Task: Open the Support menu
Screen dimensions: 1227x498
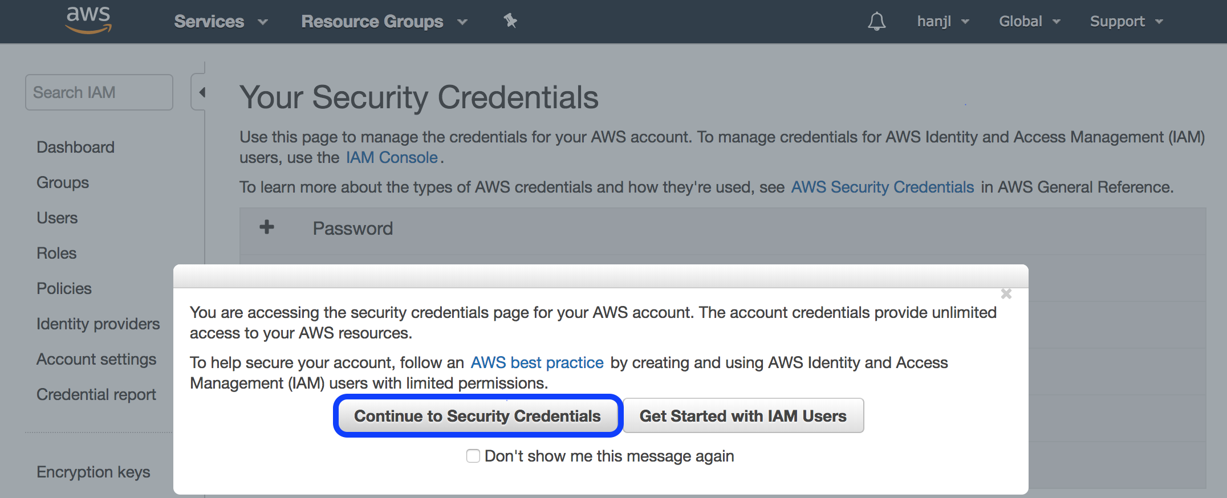Action: 1126,22
